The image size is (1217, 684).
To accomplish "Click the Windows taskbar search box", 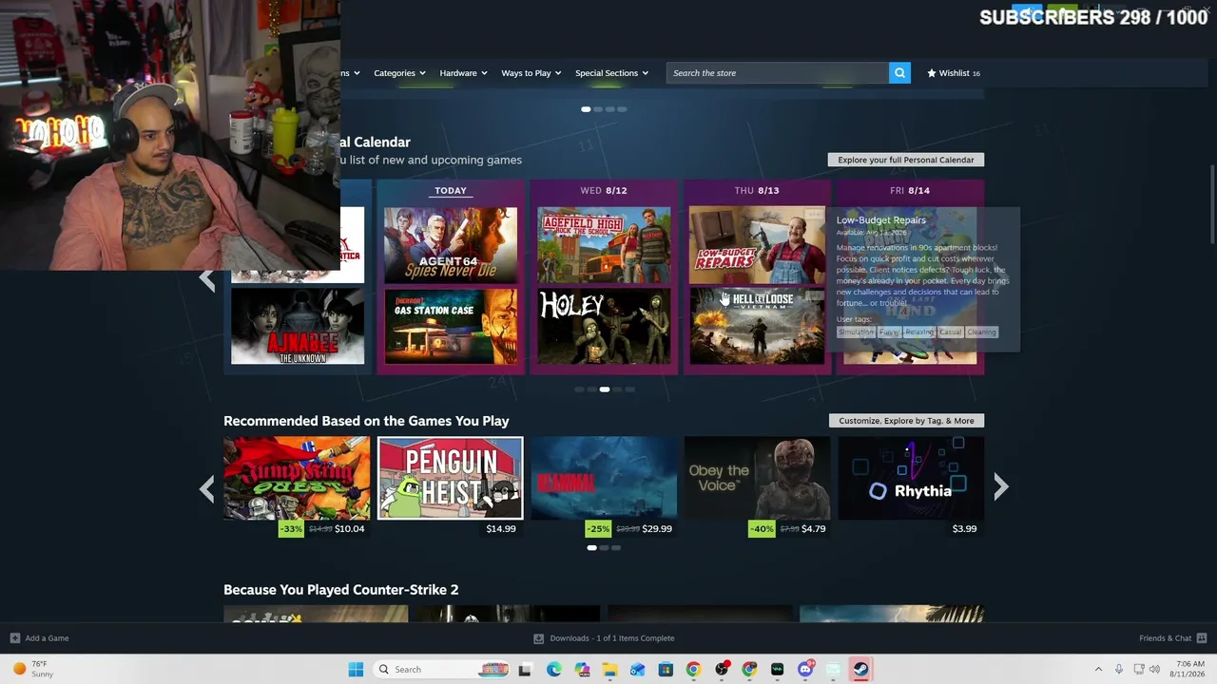I will coord(441,670).
